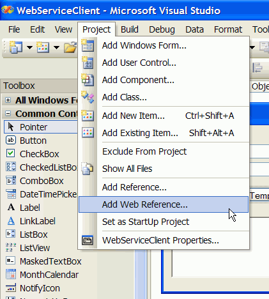Select the MonthCalendar toolbox control

tap(43, 275)
